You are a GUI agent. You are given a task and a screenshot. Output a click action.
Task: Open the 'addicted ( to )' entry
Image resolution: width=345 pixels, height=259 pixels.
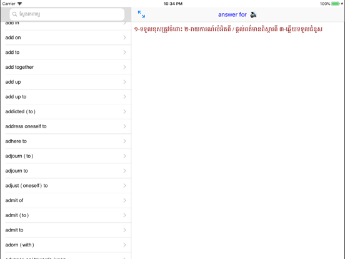(66, 111)
